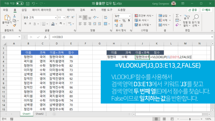Click the Decrease Decimal icon

121,25
